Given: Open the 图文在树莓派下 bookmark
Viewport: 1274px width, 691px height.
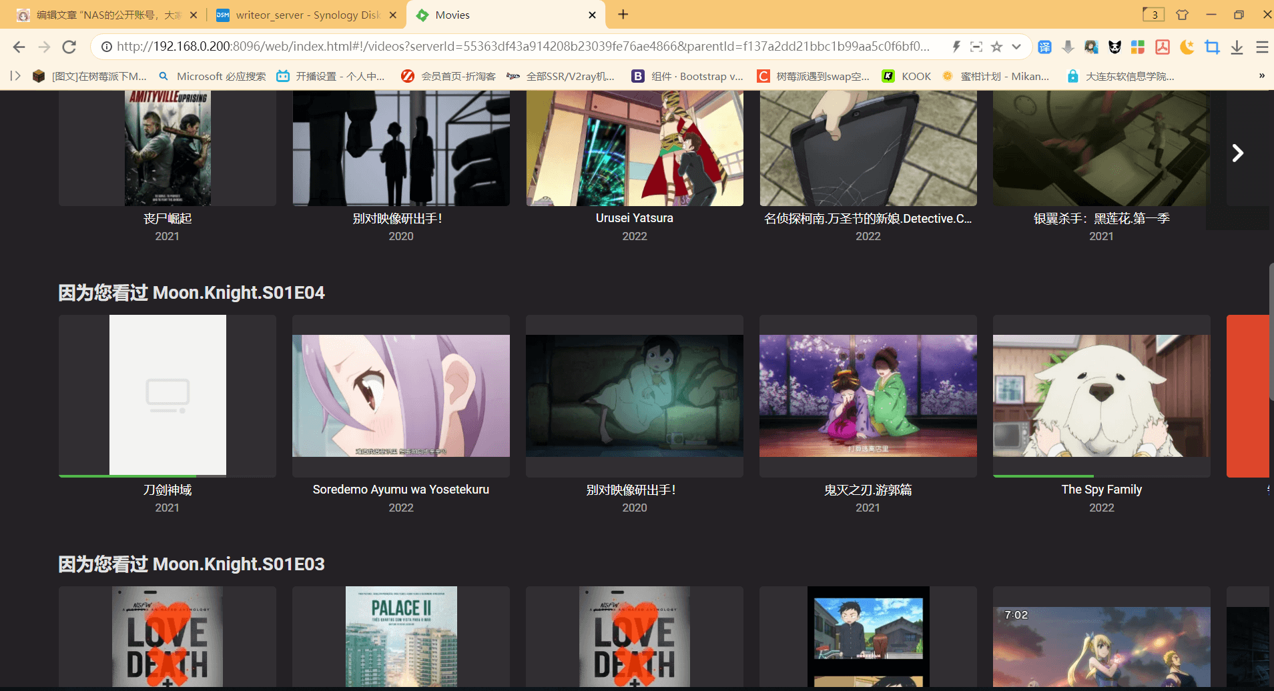Looking at the screenshot, I should click(89, 76).
